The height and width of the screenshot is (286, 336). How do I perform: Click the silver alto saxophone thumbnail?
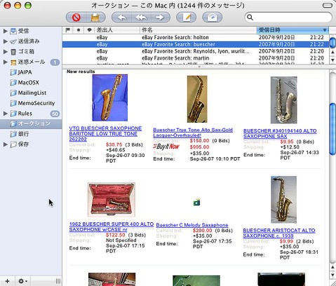point(284,100)
